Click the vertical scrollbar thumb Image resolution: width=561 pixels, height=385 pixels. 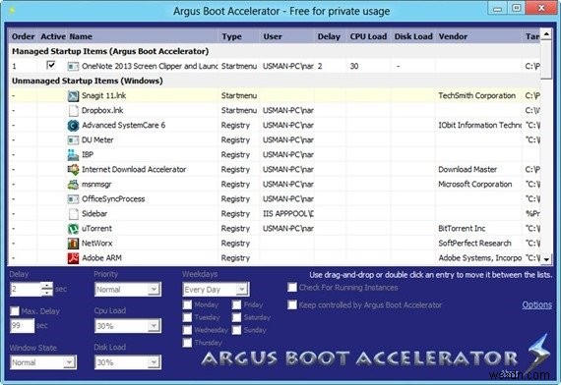tap(546, 60)
